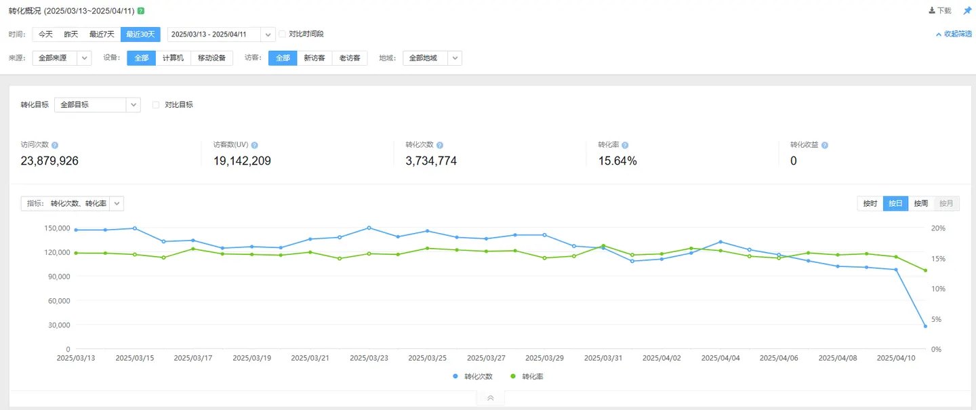The height and width of the screenshot is (410, 976).
Task: Open the 全部地域 region dropdown
Action: coord(432,58)
